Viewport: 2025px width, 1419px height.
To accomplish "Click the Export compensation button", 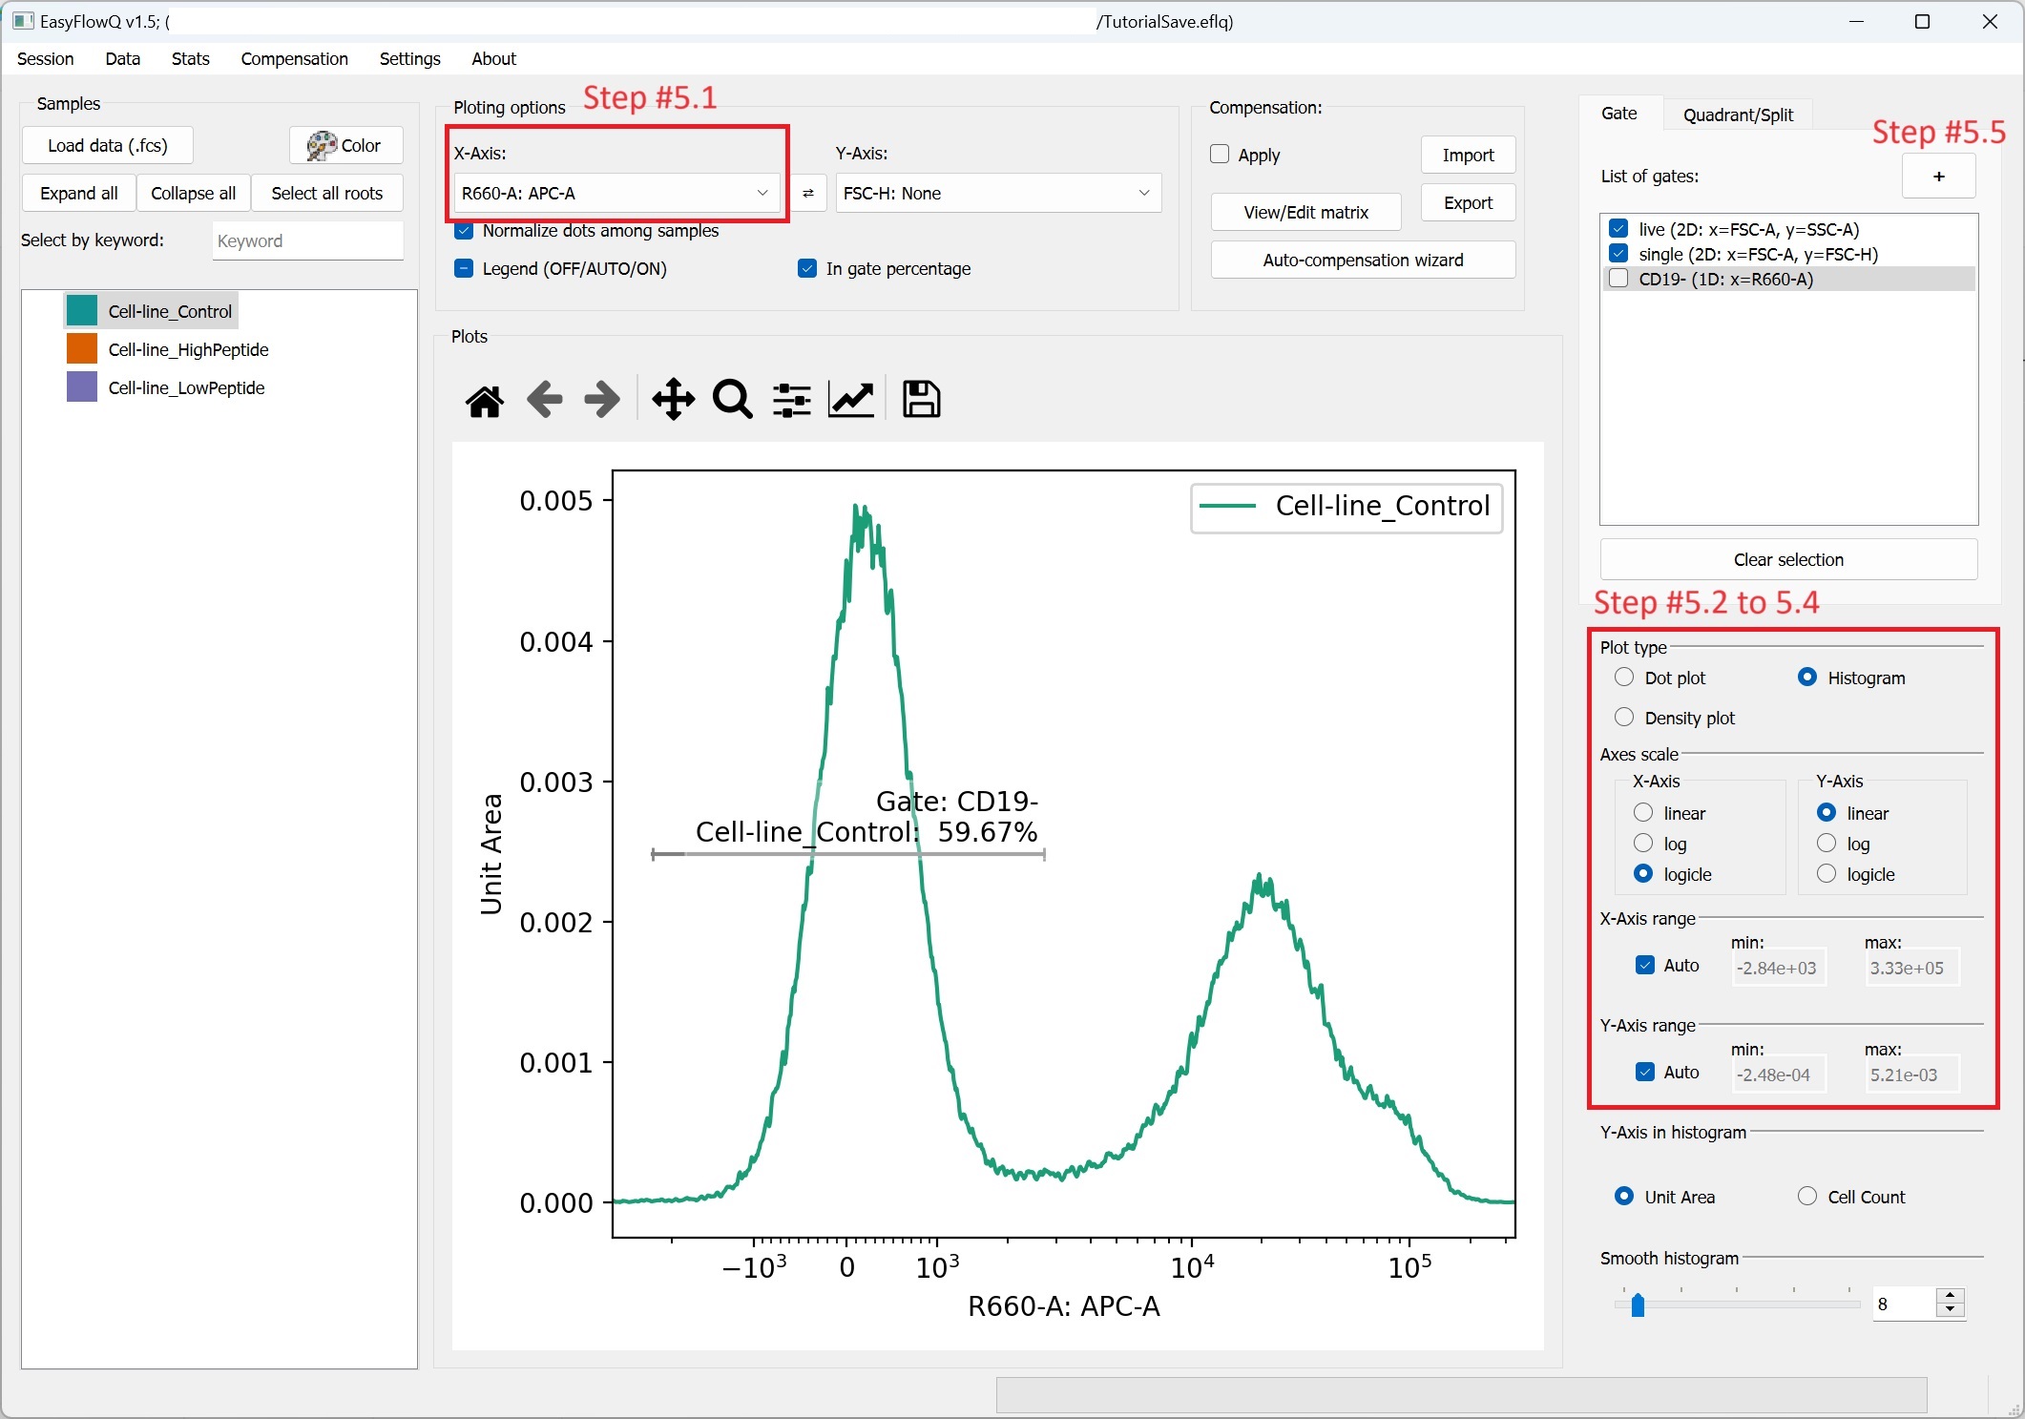I will click(x=1468, y=203).
